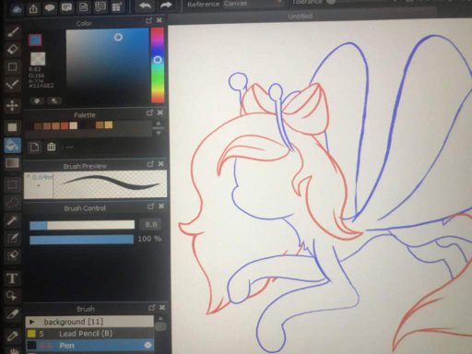Click the foreground blue color swatch

[35, 40]
